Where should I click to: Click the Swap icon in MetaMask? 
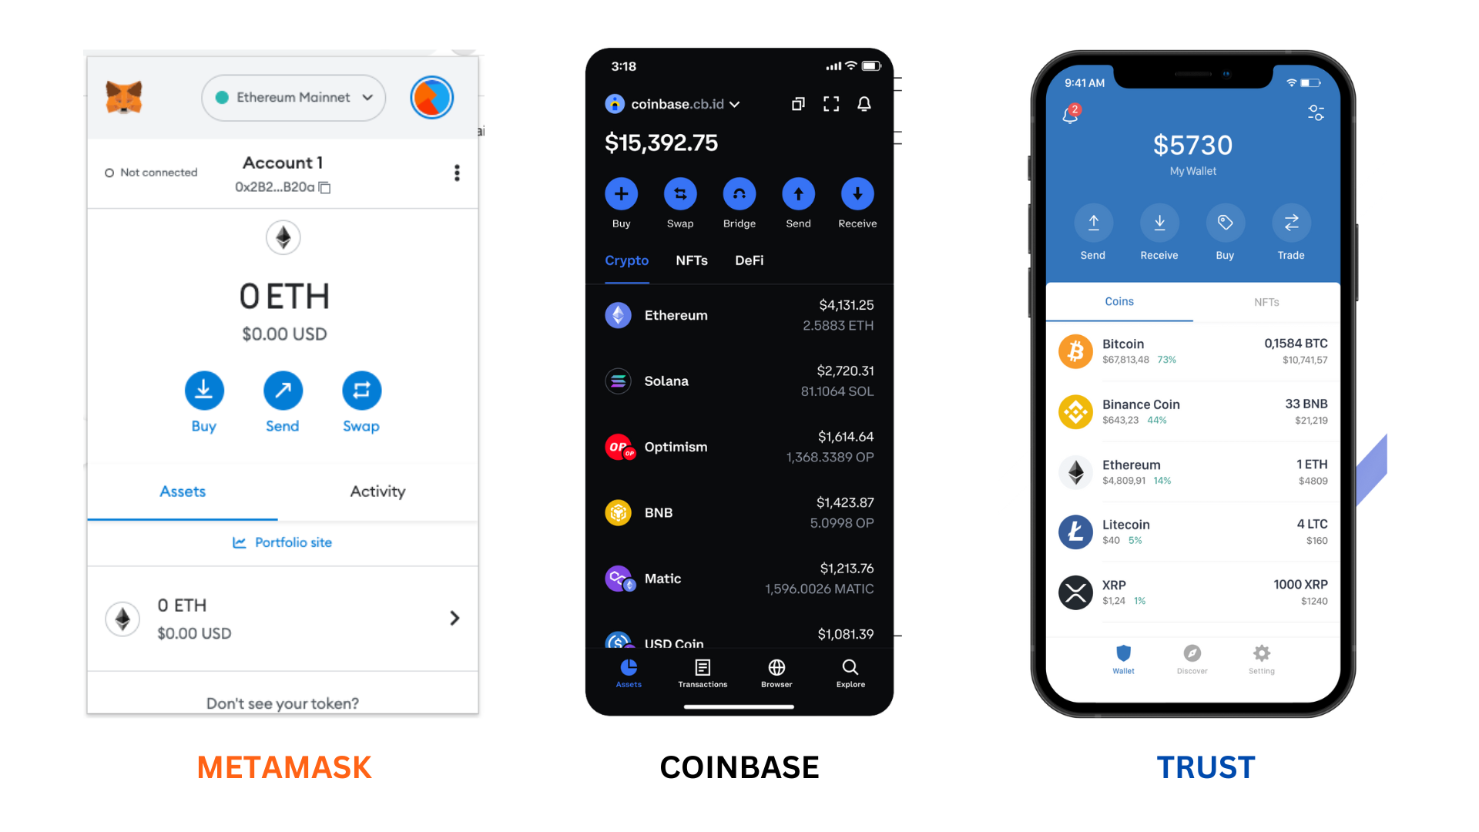coord(360,390)
